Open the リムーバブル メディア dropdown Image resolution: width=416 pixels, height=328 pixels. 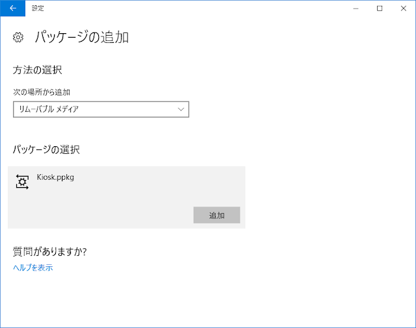(101, 109)
